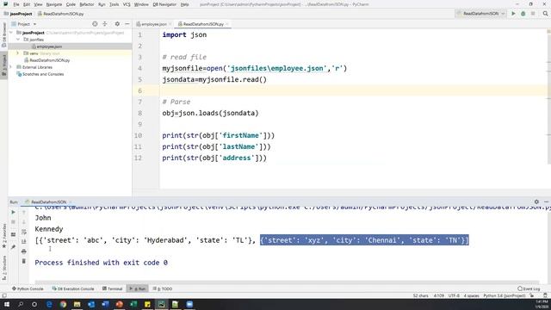The height and width of the screenshot is (310, 551).
Task: Click jsonProject breadcrumb in navigation bar
Action: 18,14
